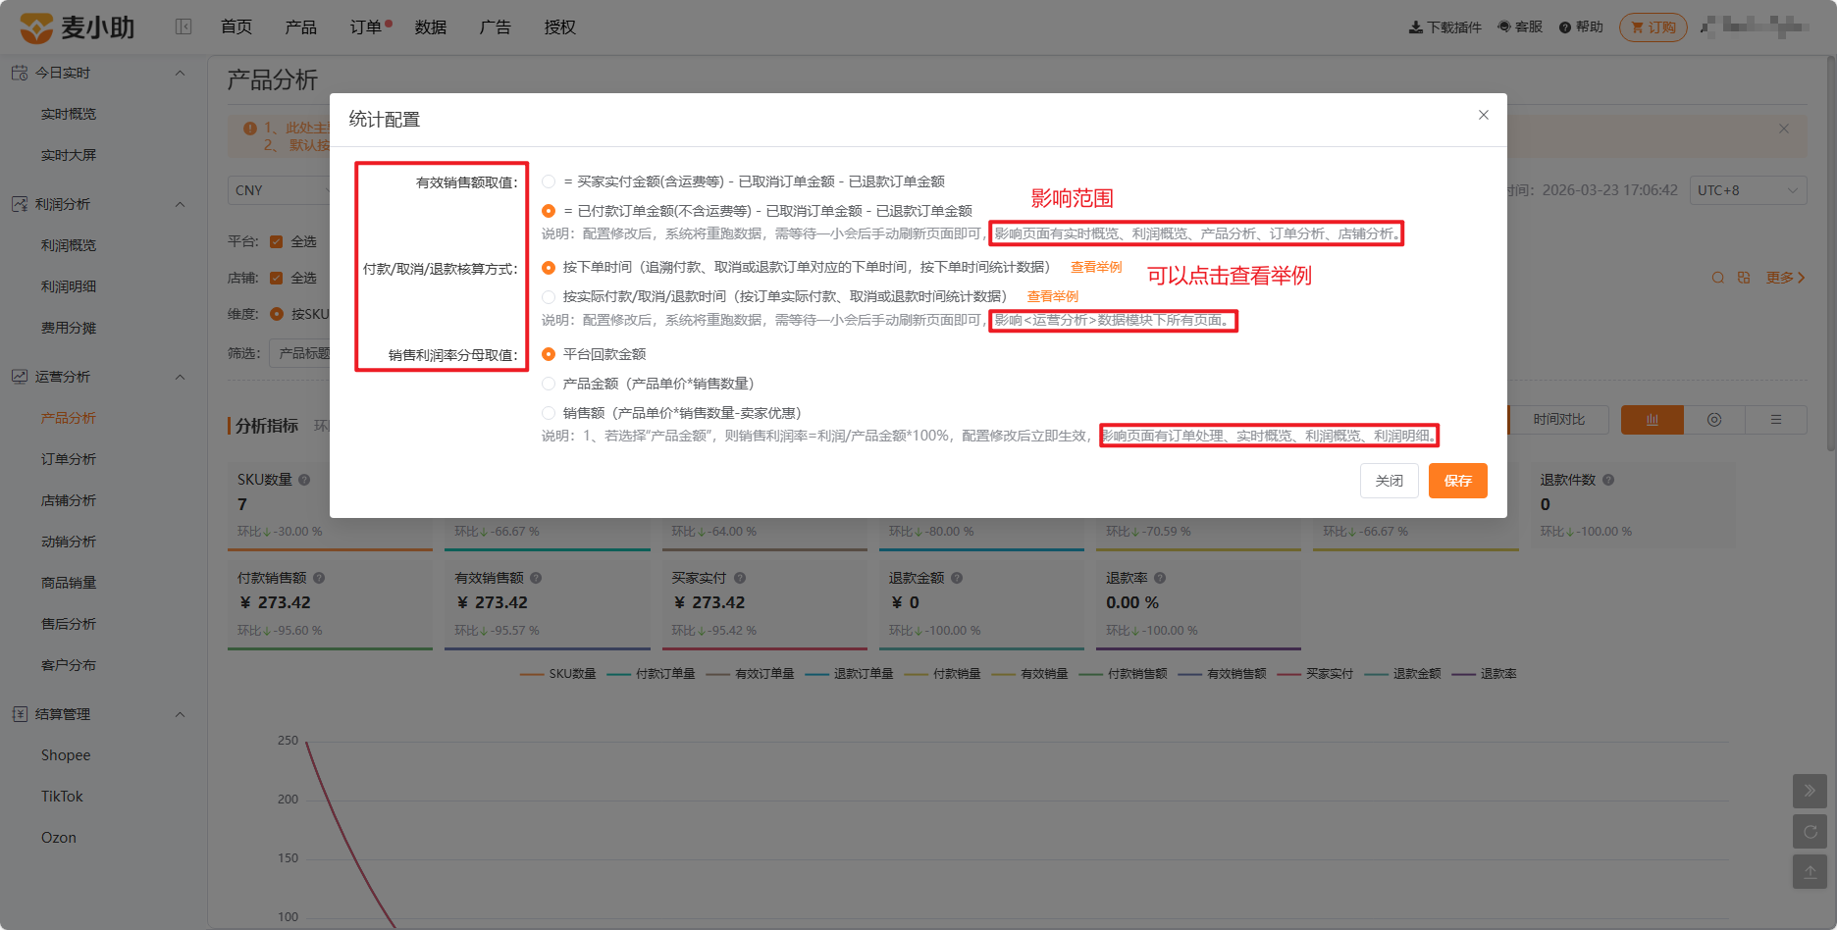The image size is (1837, 930).
Task: Click the 付款销售额 help question icon
Action: (319, 578)
